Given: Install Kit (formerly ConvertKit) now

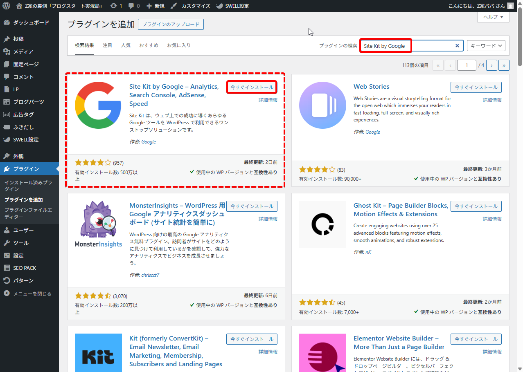Looking at the screenshot, I should 252,339.
